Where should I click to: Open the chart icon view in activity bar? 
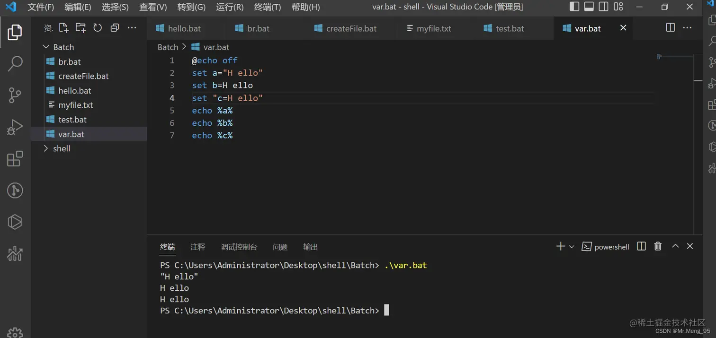tap(15, 253)
